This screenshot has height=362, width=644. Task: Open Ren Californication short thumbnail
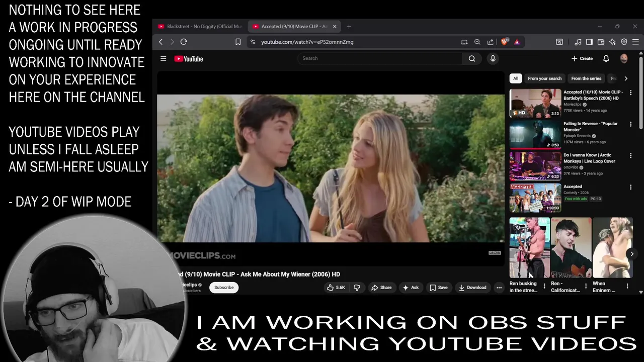point(571,248)
